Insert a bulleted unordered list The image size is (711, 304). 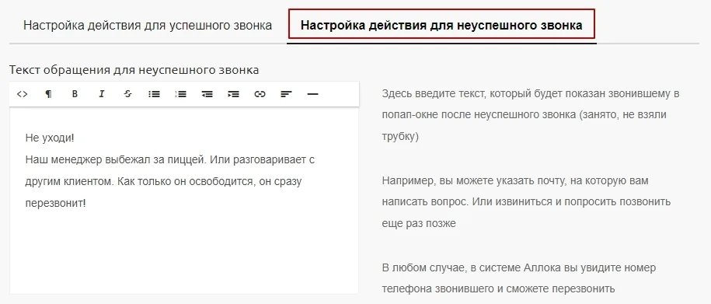(x=154, y=94)
